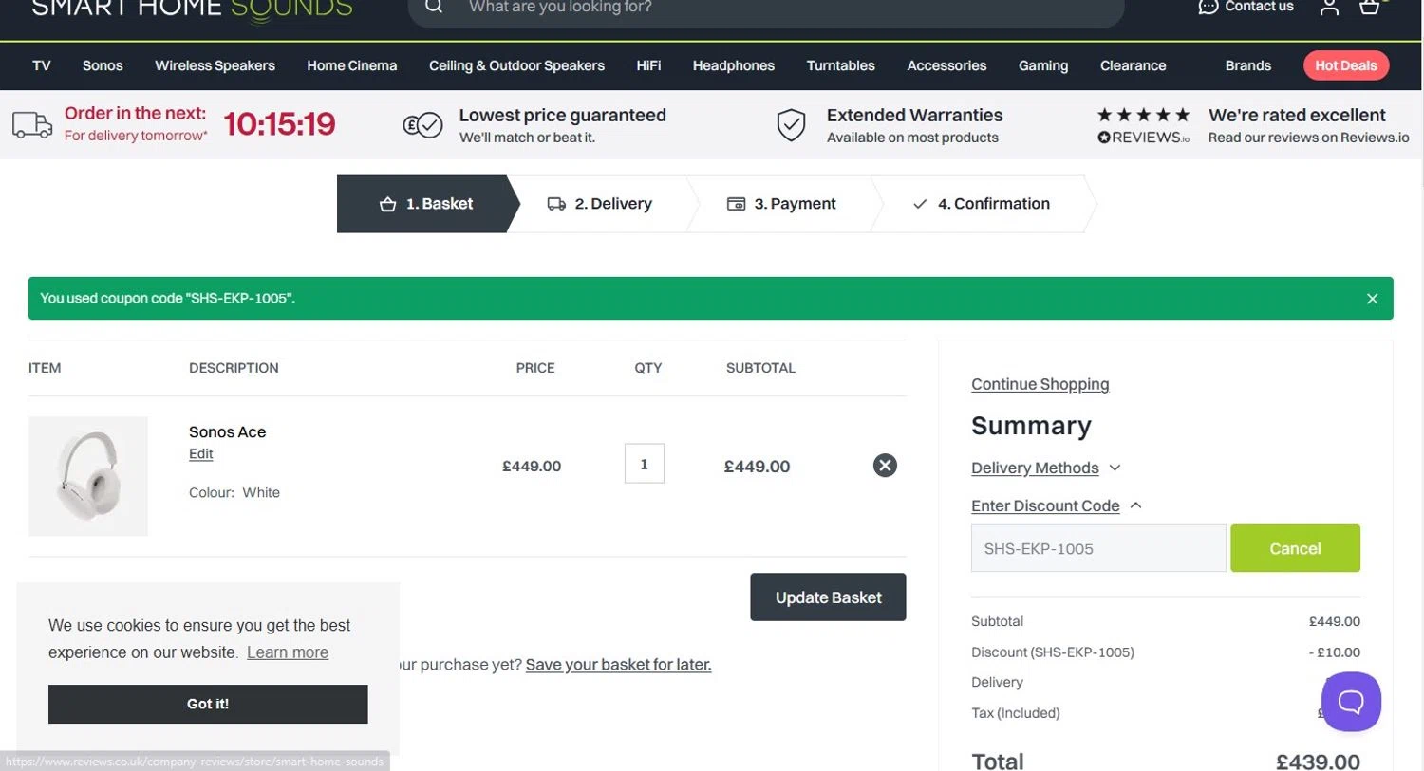Open the Sonos menu
The width and height of the screenshot is (1424, 771).
pos(103,65)
